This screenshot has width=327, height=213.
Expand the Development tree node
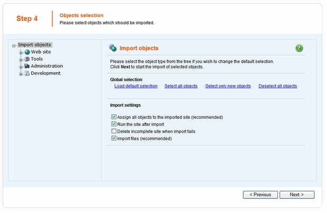click(x=21, y=74)
